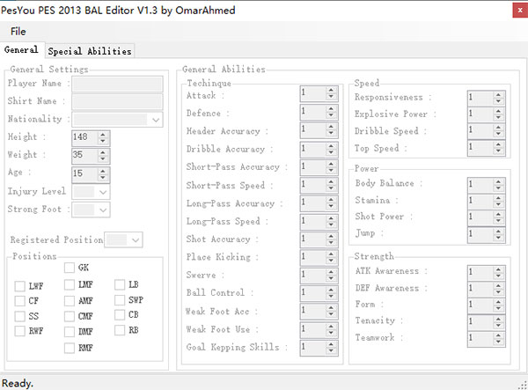Decrease Stamina value with down arrow
The image size is (528, 390).
(x=498, y=204)
